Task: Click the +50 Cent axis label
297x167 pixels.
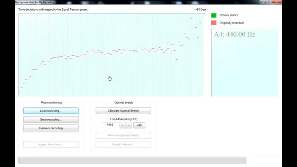Action: (201, 9)
